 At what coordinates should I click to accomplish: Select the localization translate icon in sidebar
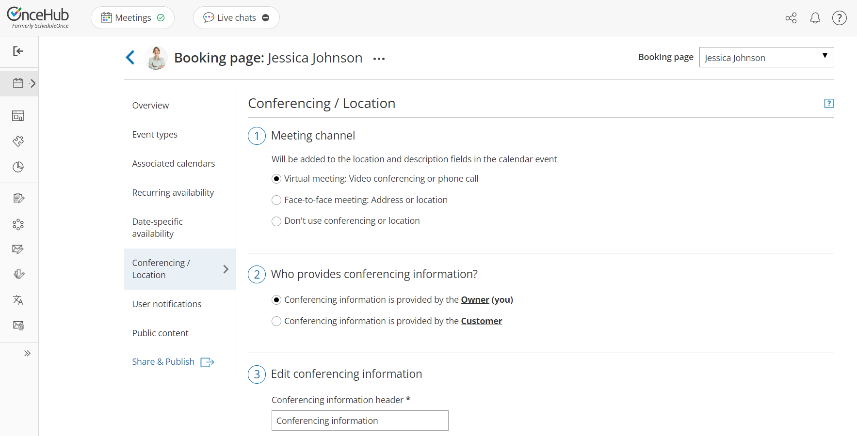click(x=18, y=300)
